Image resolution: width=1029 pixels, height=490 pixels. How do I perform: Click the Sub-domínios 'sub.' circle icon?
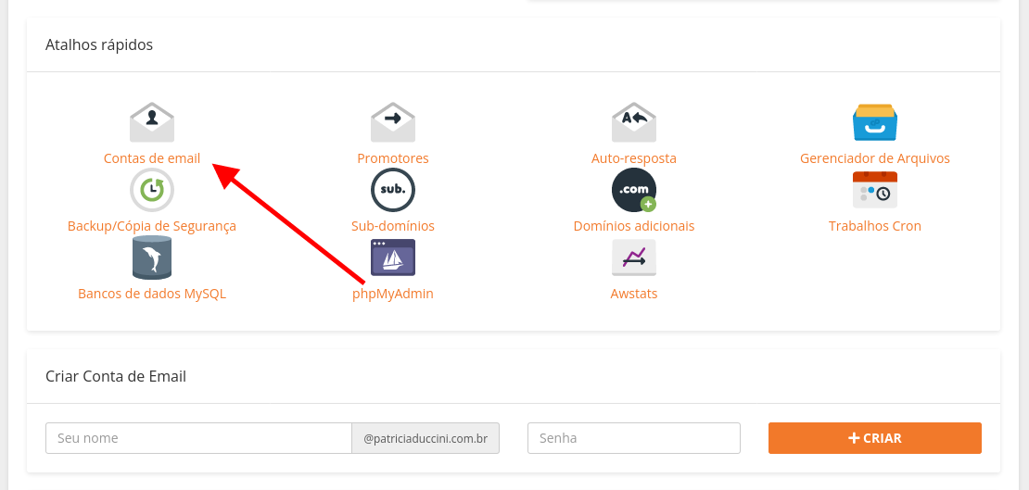pyautogui.click(x=393, y=190)
